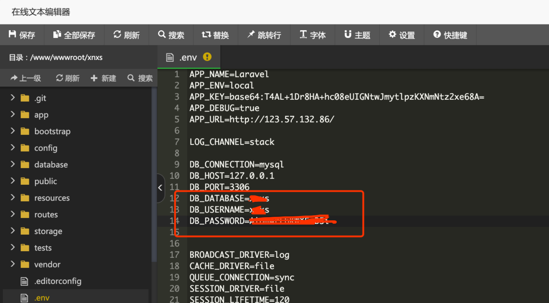View shortcuts via the 快捷键 icon
Viewport: 549px width, 303px height.
[x=436, y=35]
